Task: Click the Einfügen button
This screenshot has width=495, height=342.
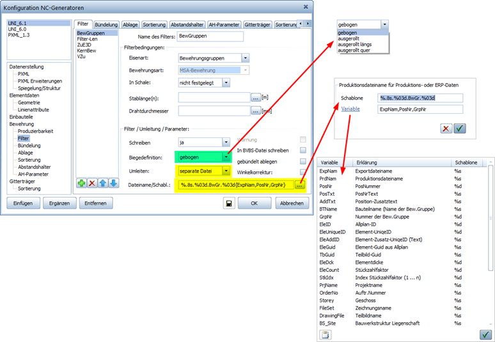Action: pos(22,203)
